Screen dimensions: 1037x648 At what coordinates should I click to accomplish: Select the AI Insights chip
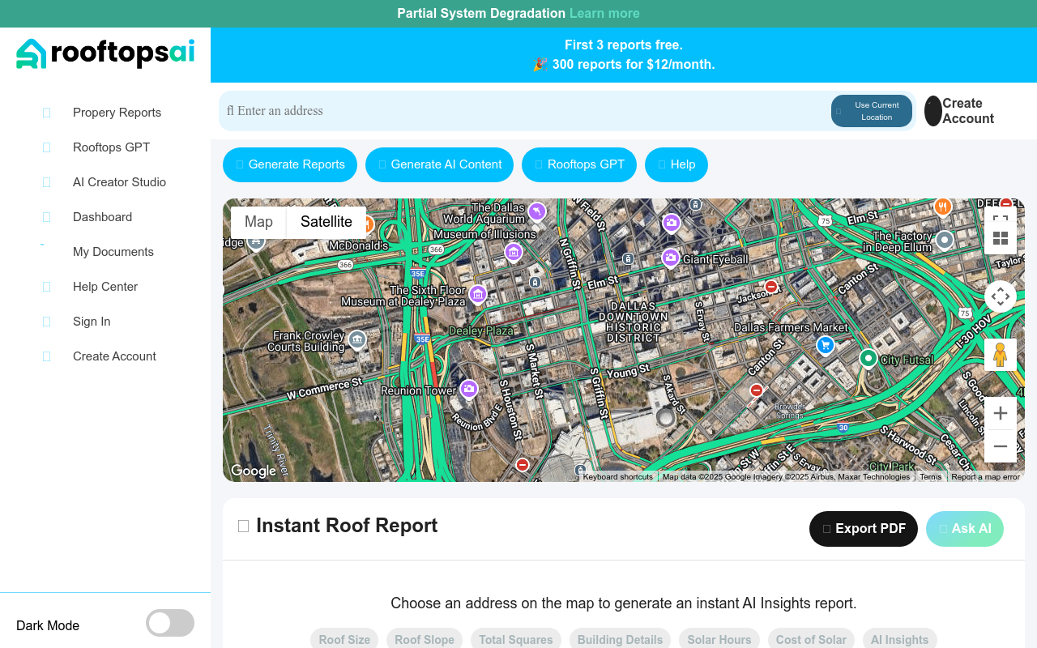900,639
